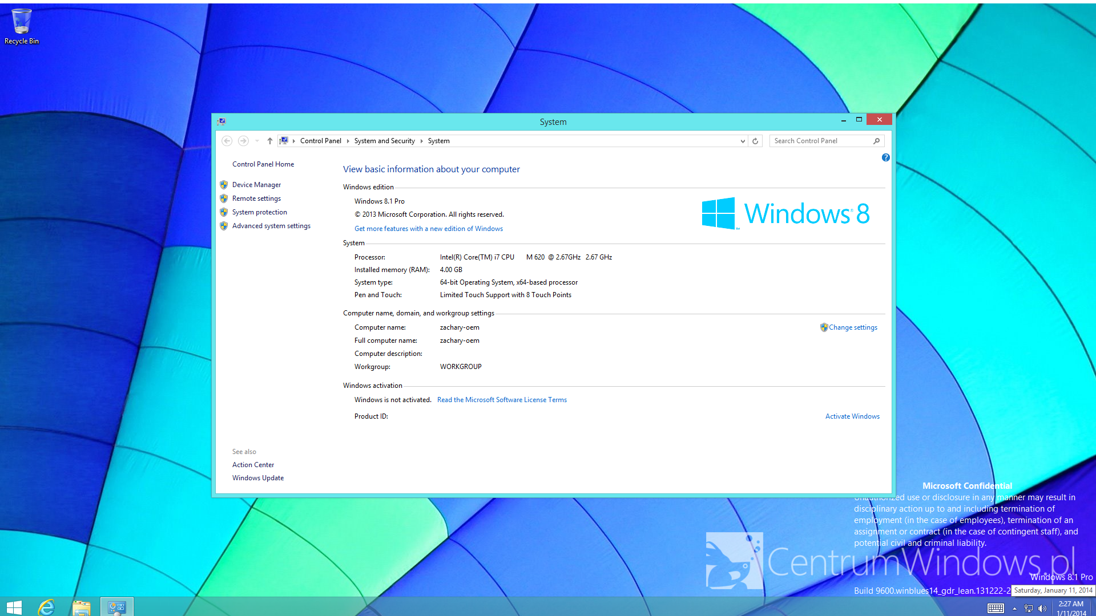Open the recent locations dropdown arrow

point(257,141)
